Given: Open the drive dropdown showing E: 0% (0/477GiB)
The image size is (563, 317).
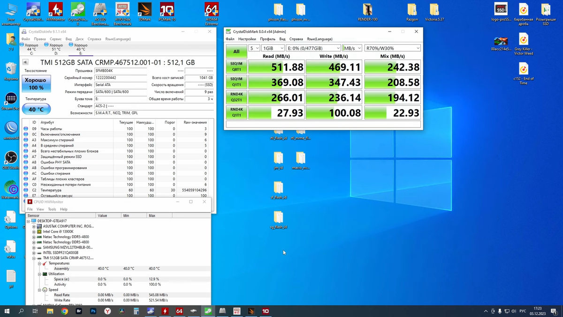Looking at the screenshot, I should tap(313, 48).
